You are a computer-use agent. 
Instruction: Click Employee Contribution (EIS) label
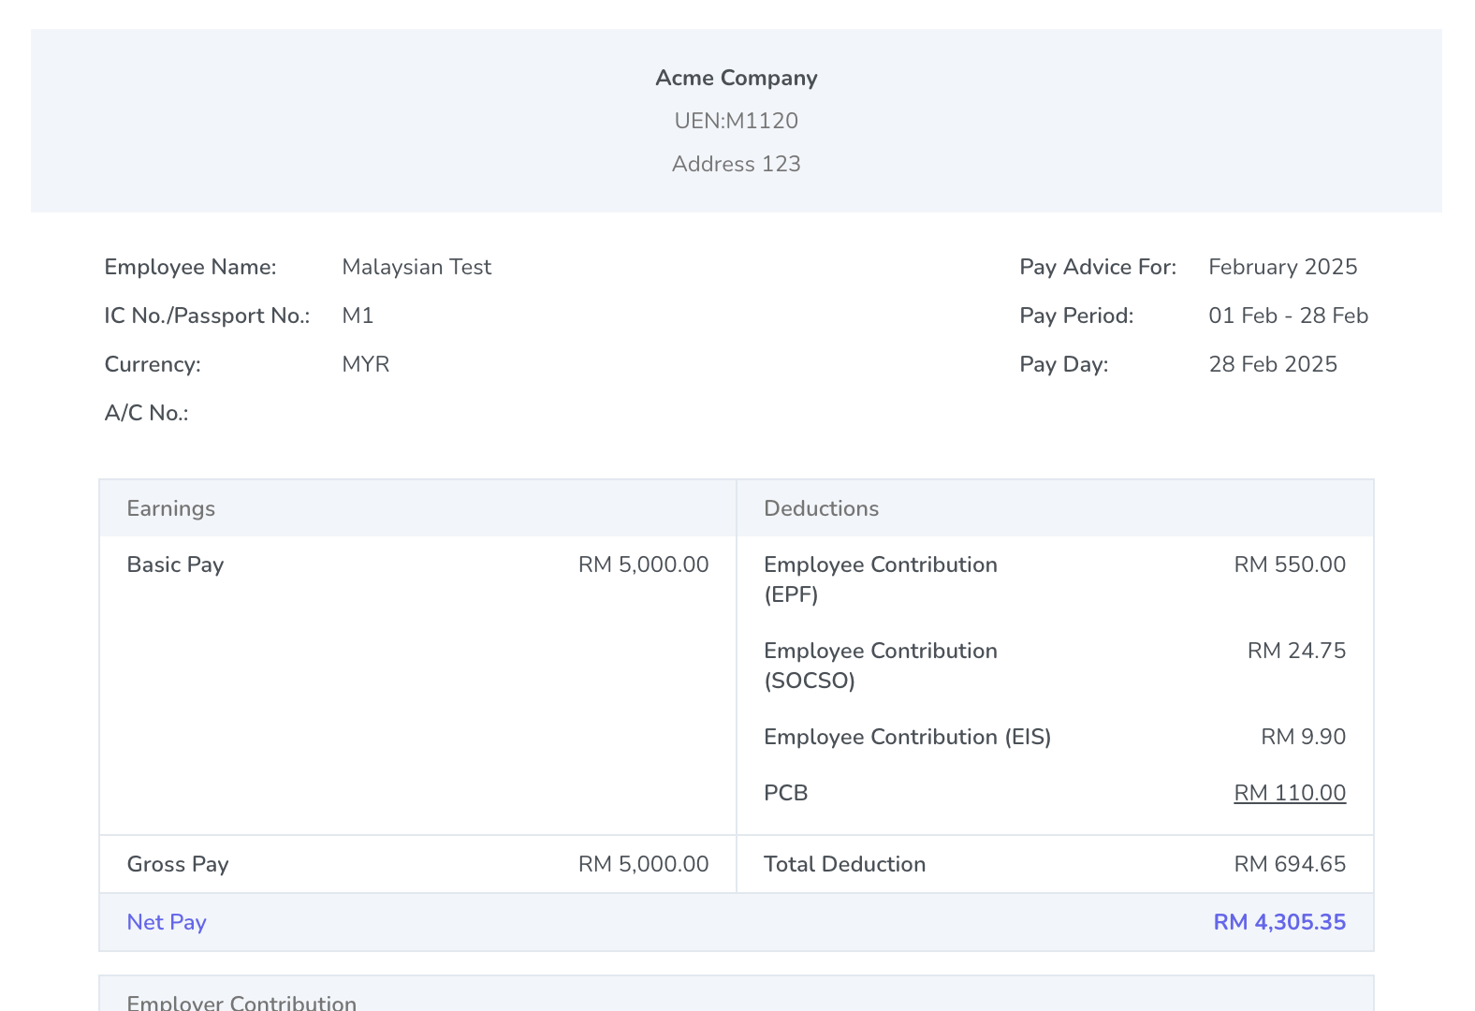[908, 737]
